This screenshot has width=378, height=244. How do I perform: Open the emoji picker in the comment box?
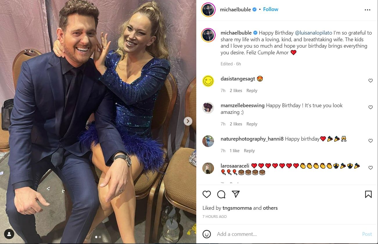207,234
